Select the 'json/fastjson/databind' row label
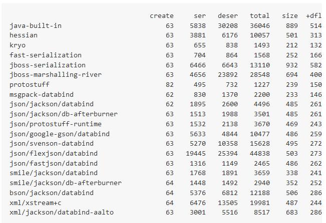 pyautogui.click(x=54, y=163)
